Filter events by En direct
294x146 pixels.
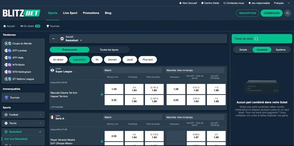coord(58,60)
